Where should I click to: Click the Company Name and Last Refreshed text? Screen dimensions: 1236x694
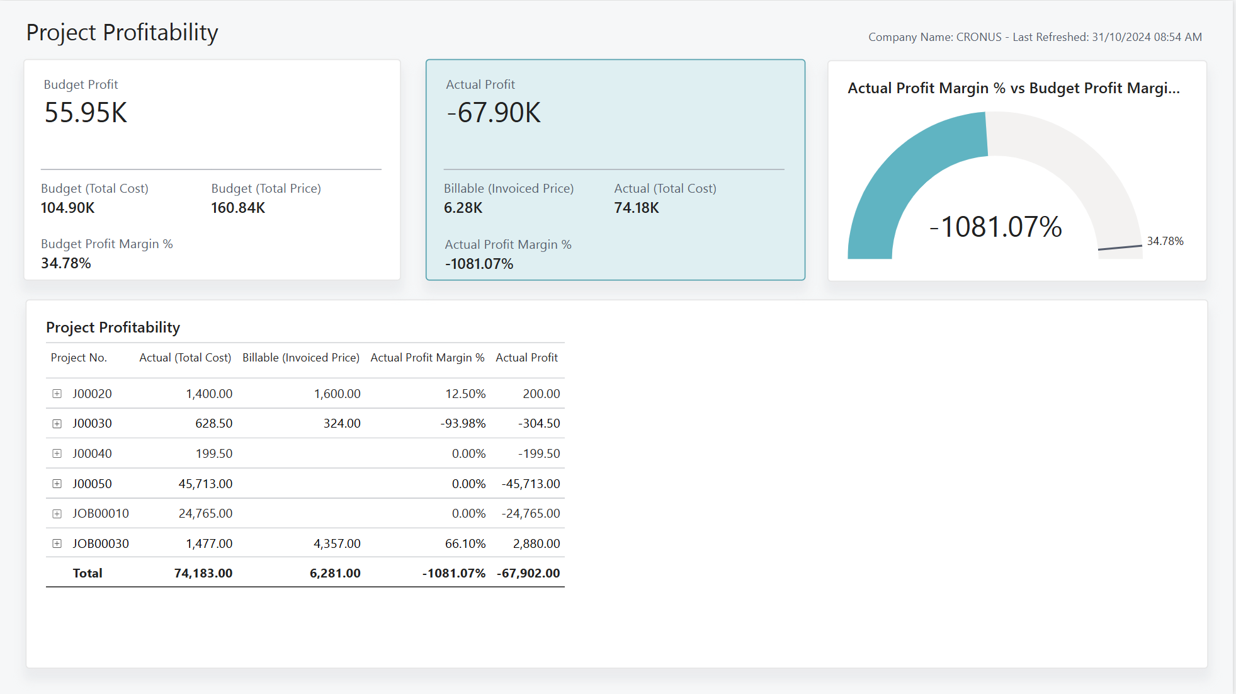[1035, 37]
